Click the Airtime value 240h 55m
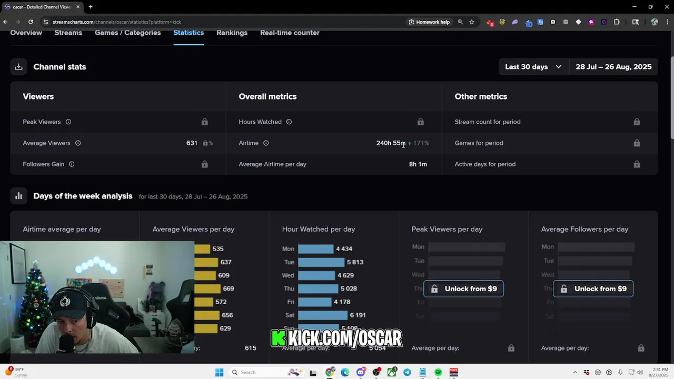Viewport: 674px width, 379px height. tap(391, 143)
